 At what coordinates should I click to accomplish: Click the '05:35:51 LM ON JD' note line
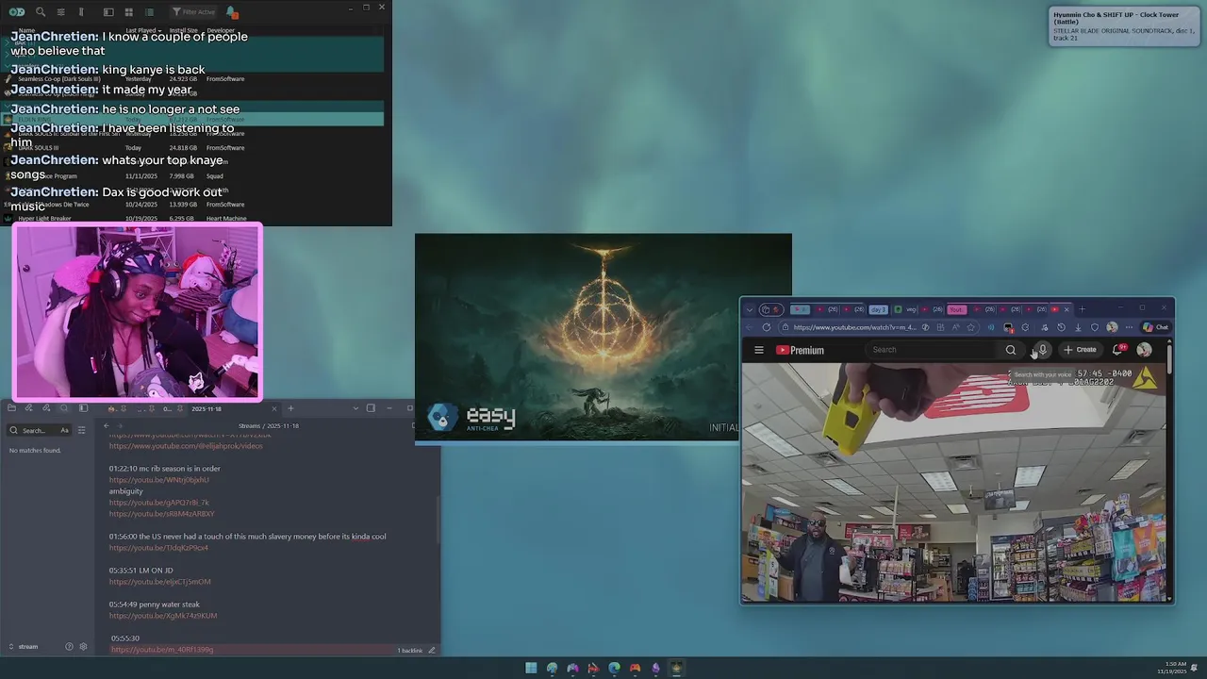(141, 571)
